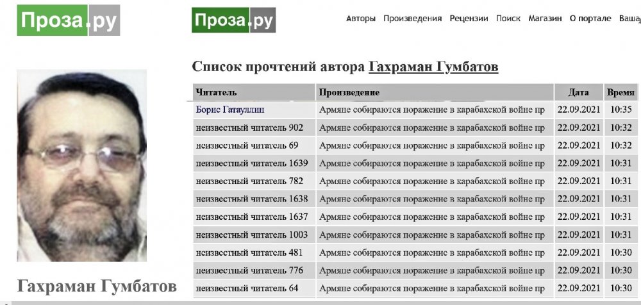Click time cell in читатель 902 row
The width and height of the screenshot is (641, 305).
[621, 128]
